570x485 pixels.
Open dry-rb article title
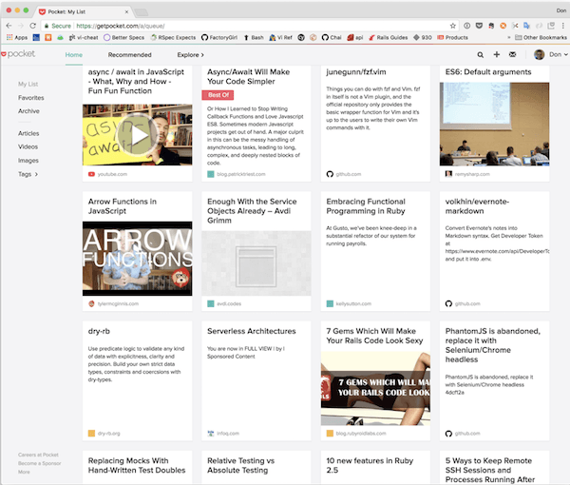coord(99,331)
